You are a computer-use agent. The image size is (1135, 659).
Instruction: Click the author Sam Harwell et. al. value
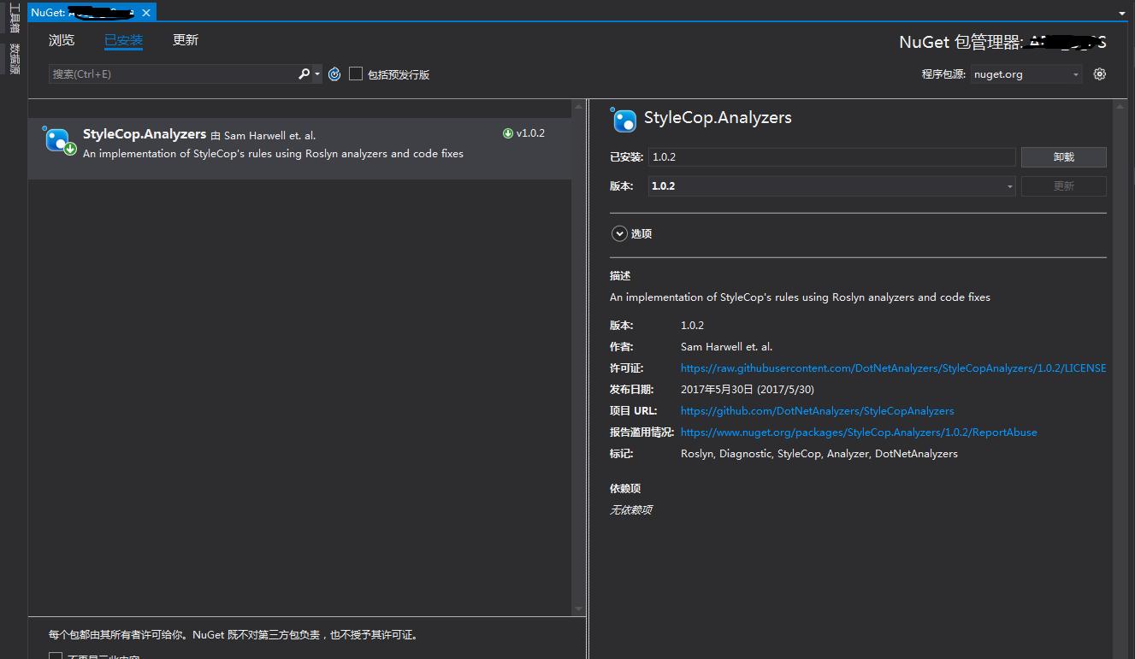coord(726,347)
